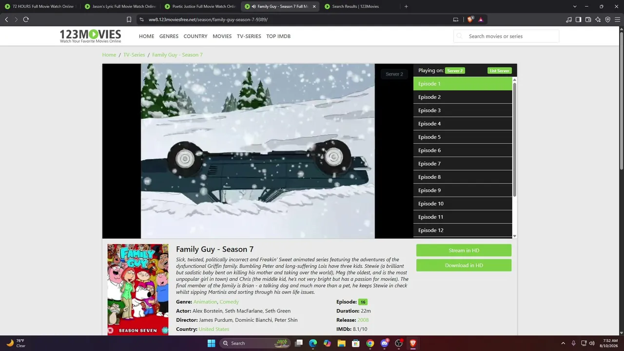Open the Brave Shields lion icon
The image size is (624, 351).
click(470, 19)
